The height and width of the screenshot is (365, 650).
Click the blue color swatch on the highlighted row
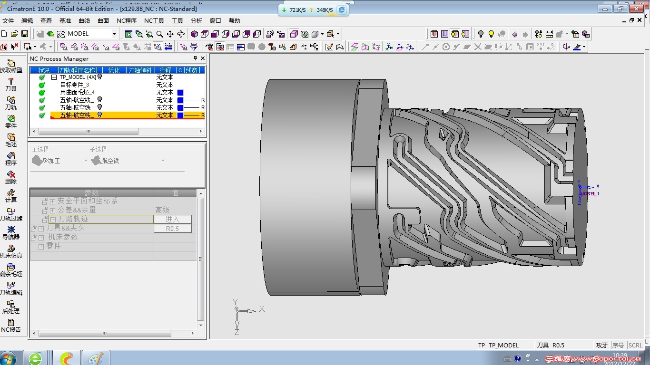pyautogui.click(x=180, y=115)
